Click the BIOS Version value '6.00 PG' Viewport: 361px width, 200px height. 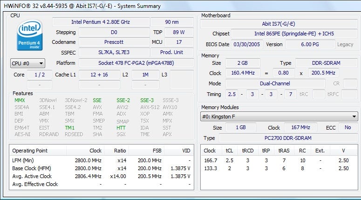310,44
